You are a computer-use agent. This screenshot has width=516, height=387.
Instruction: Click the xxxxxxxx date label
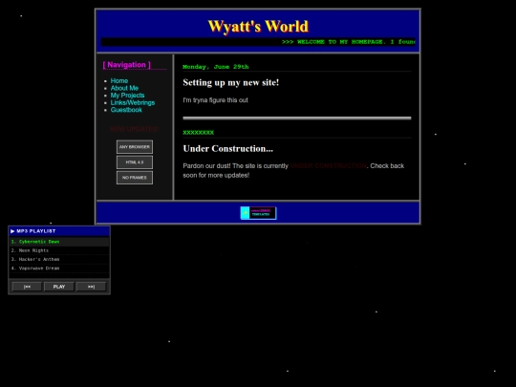[199, 132]
